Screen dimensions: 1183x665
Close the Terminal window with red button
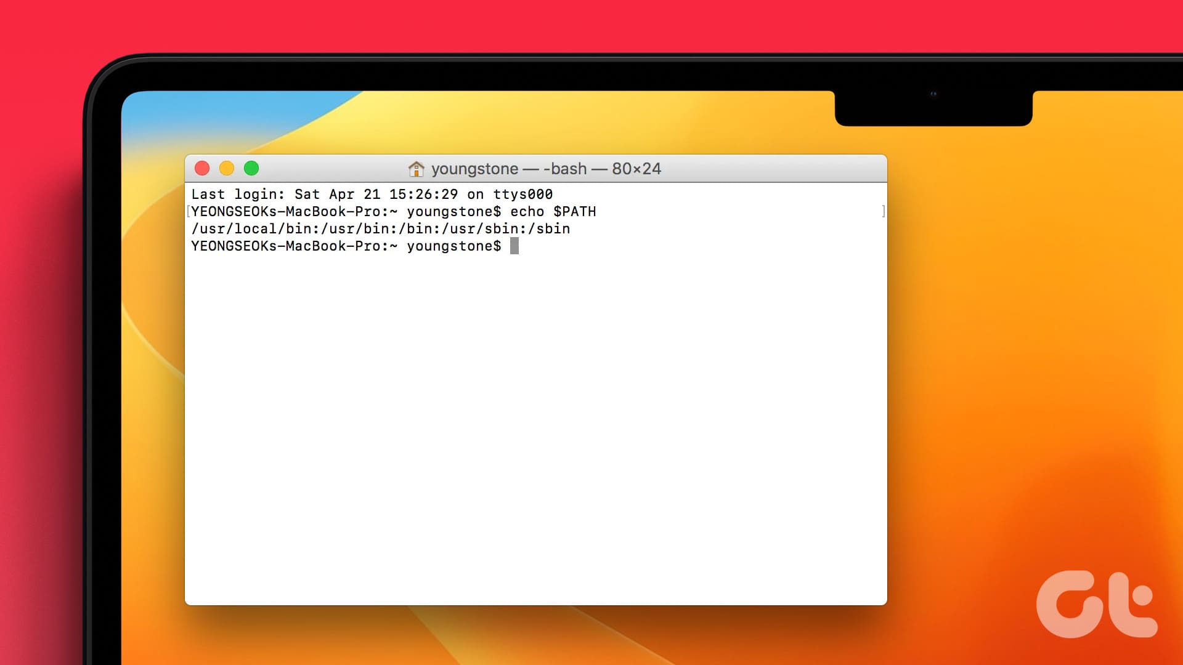pyautogui.click(x=202, y=168)
